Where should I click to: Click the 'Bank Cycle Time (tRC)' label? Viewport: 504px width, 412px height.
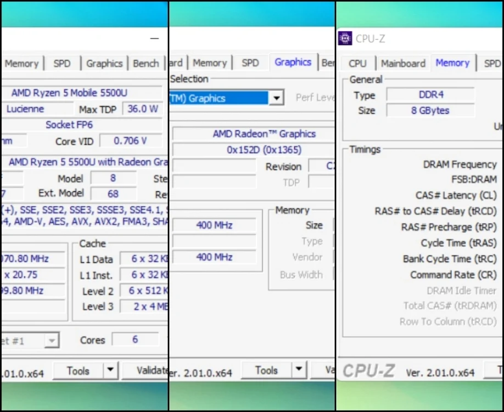point(450,259)
